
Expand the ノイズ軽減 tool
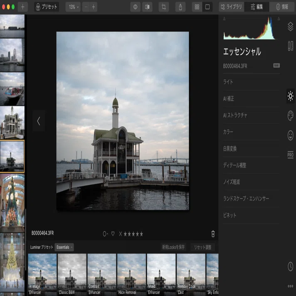click(x=251, y=182)
